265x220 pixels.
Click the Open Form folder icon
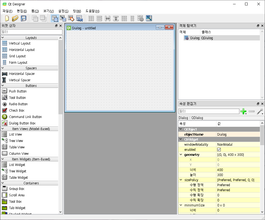point(15,18)
